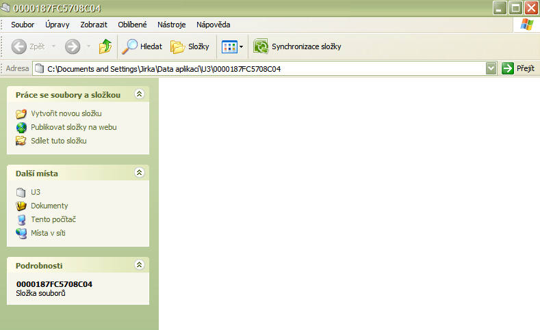Click the folder icon in address bar

coord(40,69)
